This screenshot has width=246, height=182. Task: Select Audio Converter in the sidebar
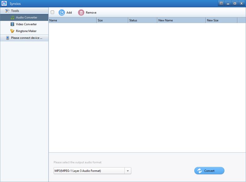point(24,18)
